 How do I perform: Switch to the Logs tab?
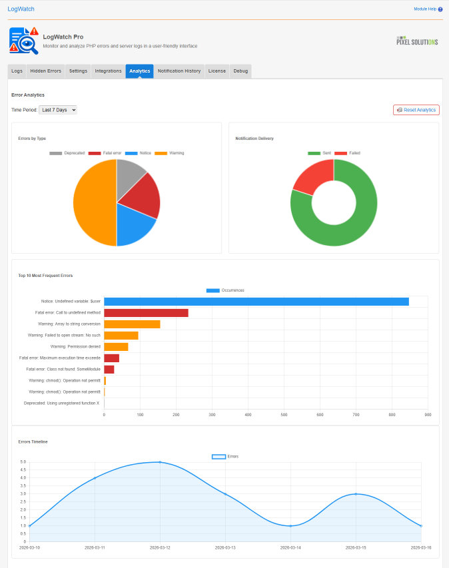(x=17, y=71)
